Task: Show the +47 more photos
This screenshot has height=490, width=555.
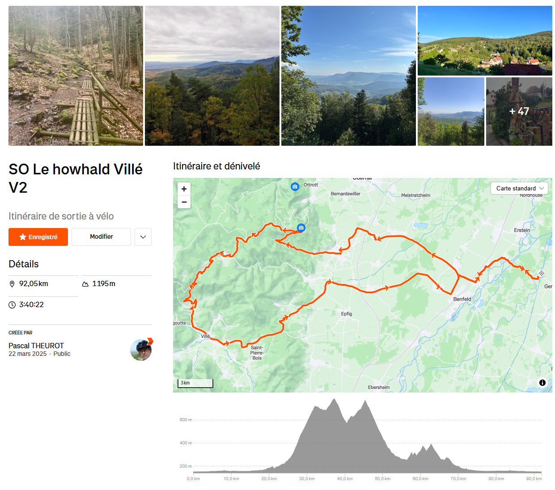Action: point(519,111)
